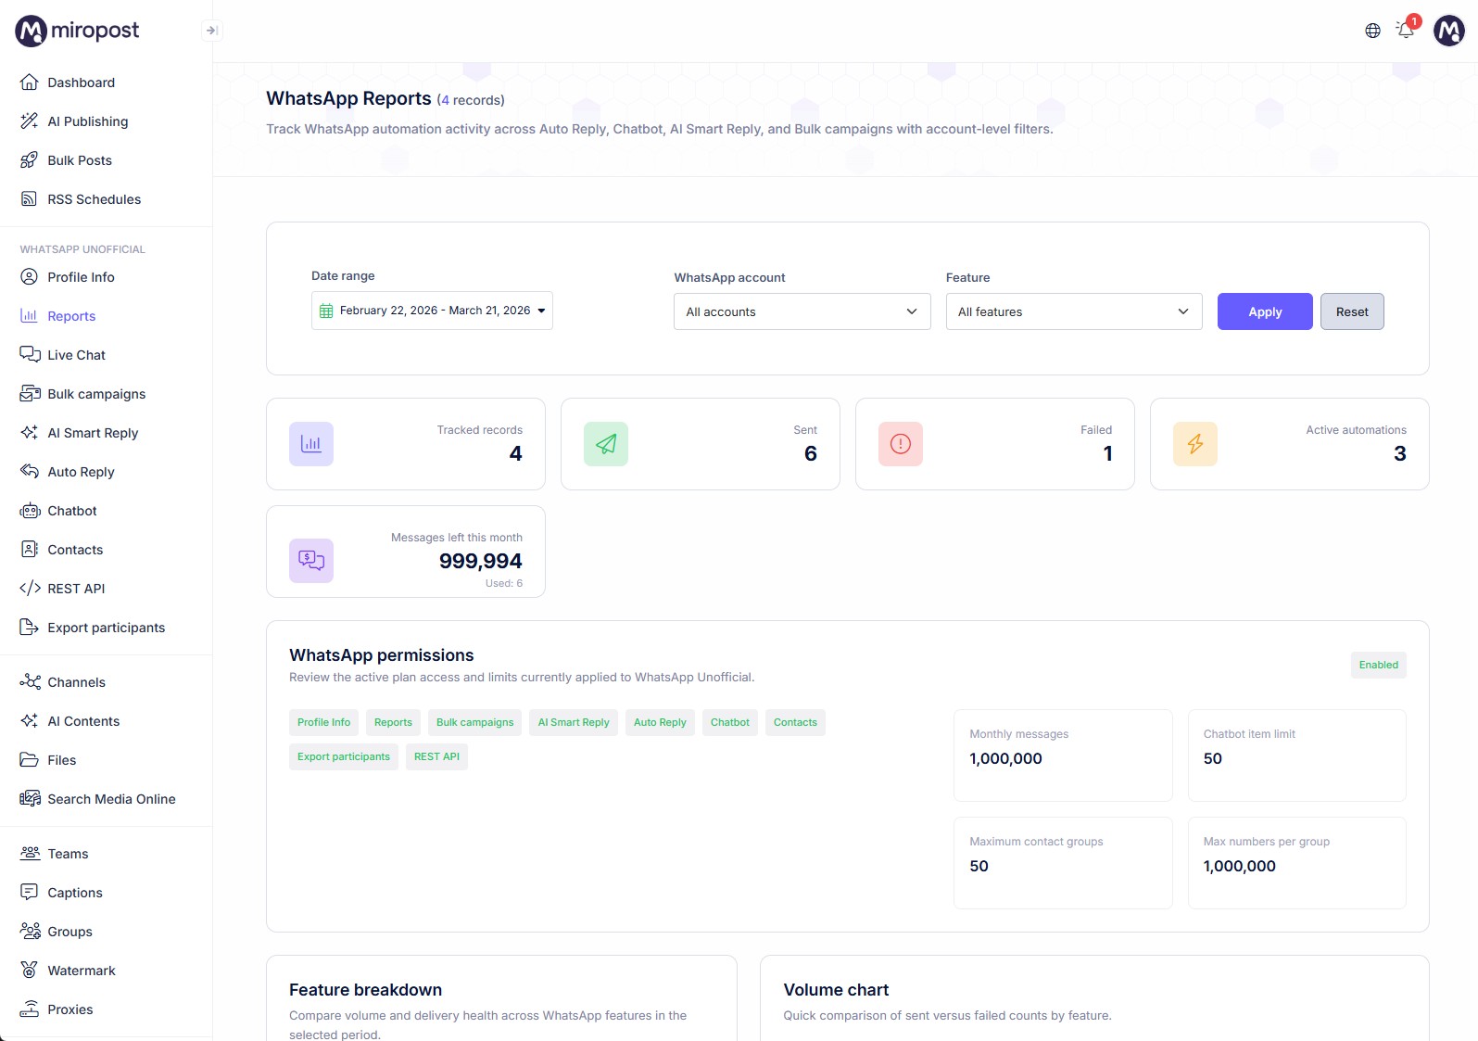Collapse the sidebar with arrow icon

tap(211, 31)
